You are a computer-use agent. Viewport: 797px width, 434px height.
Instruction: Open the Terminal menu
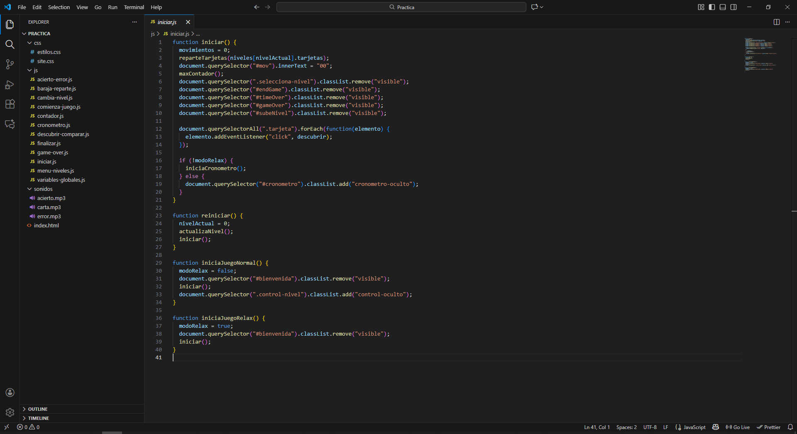point(134,7)
